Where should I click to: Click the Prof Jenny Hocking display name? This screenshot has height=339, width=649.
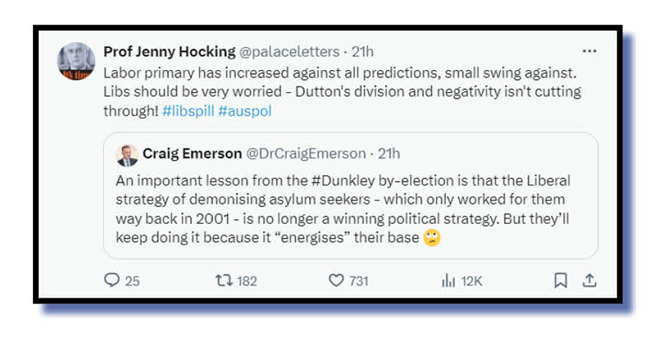170,52
